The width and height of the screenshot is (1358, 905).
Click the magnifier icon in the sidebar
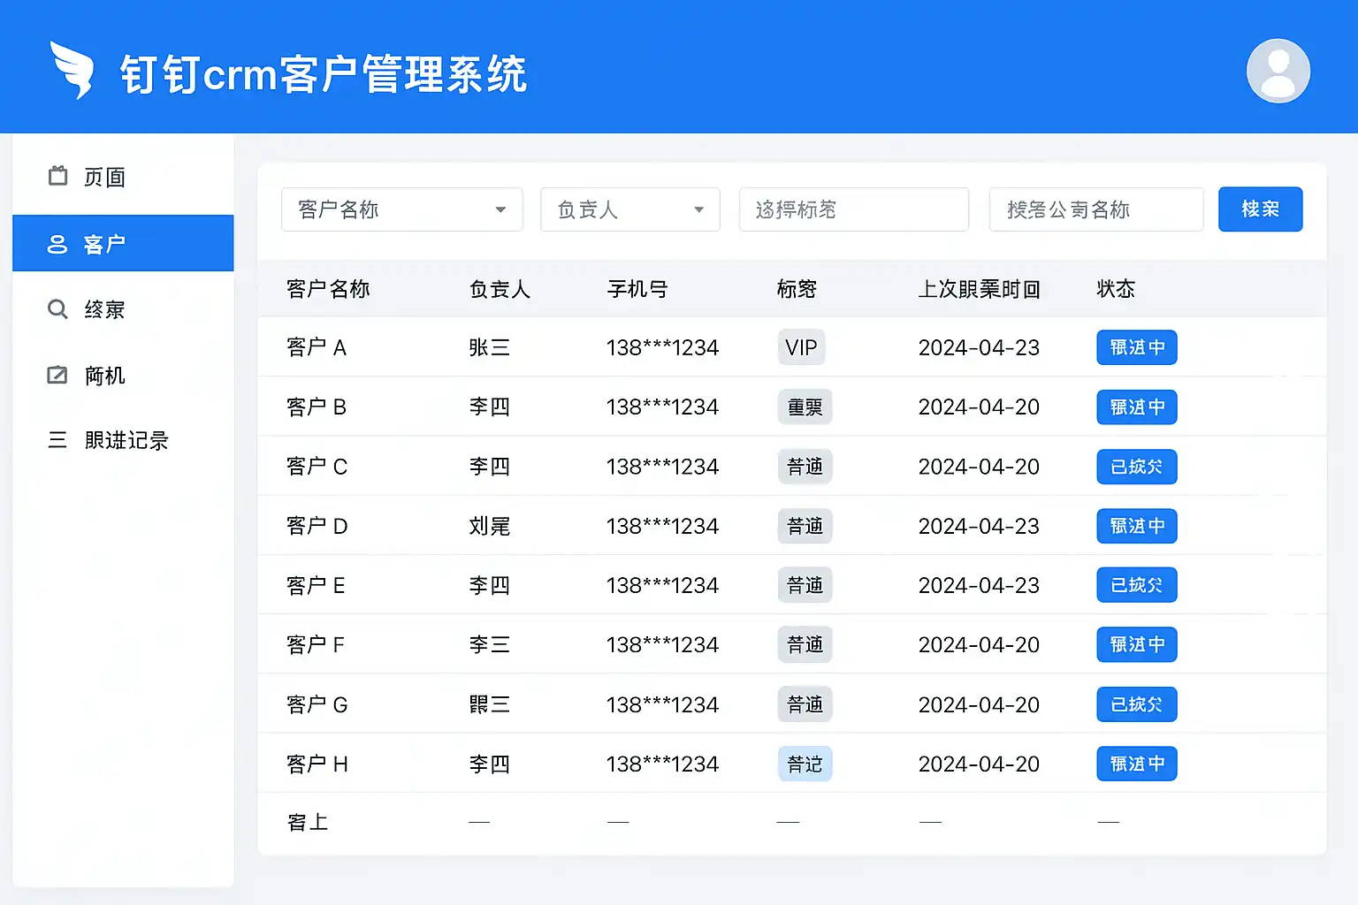(x=57, y=309)
